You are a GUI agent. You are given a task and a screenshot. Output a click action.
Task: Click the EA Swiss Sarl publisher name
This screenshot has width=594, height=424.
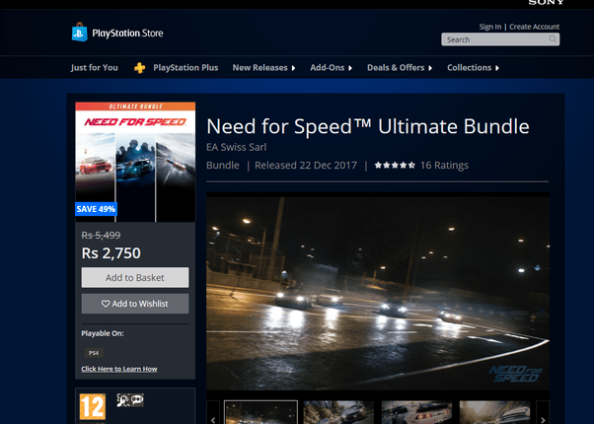click(237, 147)
